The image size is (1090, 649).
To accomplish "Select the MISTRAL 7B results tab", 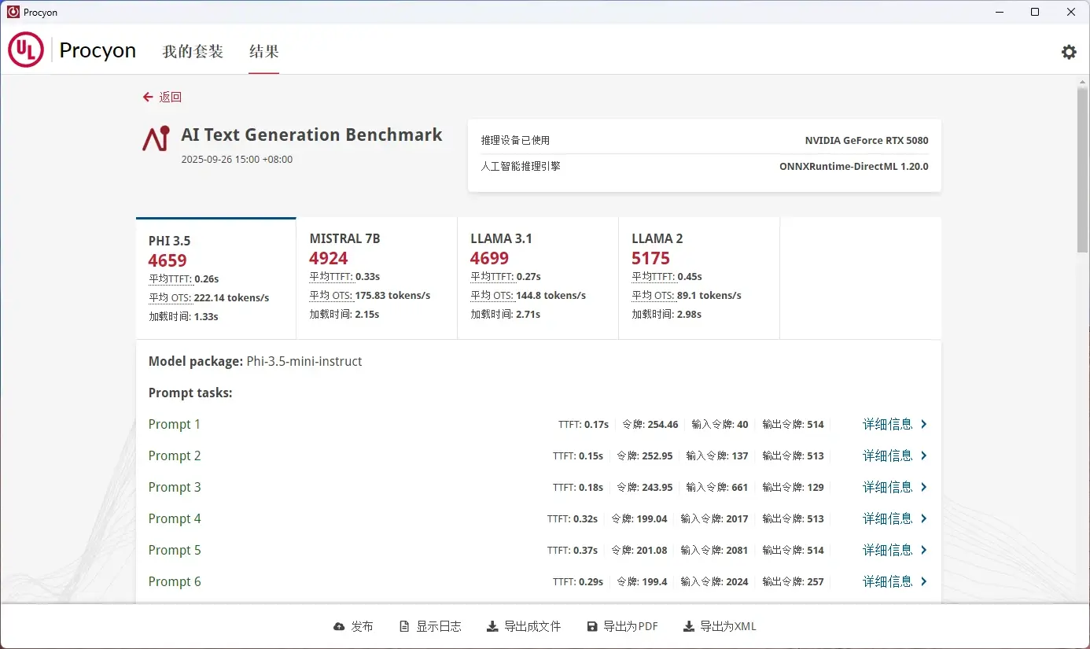I will pos(377,278).
